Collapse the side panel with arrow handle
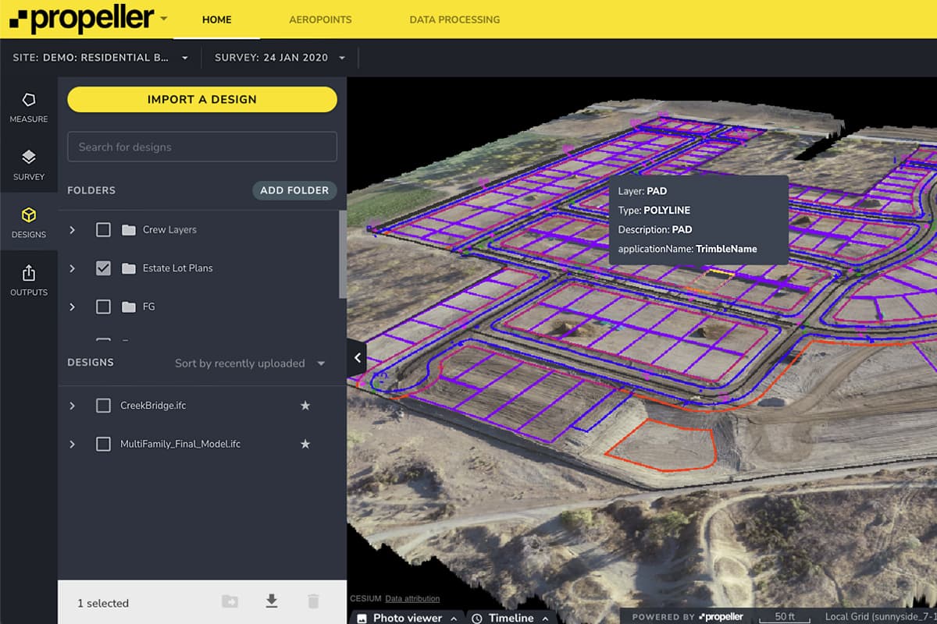937x624 pixels. (357, 358)
